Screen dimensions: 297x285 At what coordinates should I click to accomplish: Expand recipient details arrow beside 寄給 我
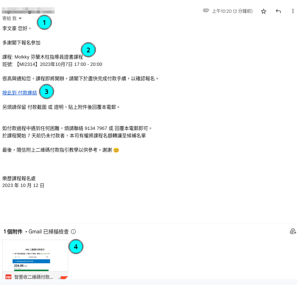point(20,18)
